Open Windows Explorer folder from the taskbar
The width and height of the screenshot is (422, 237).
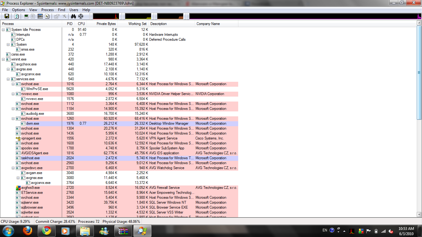85,231
